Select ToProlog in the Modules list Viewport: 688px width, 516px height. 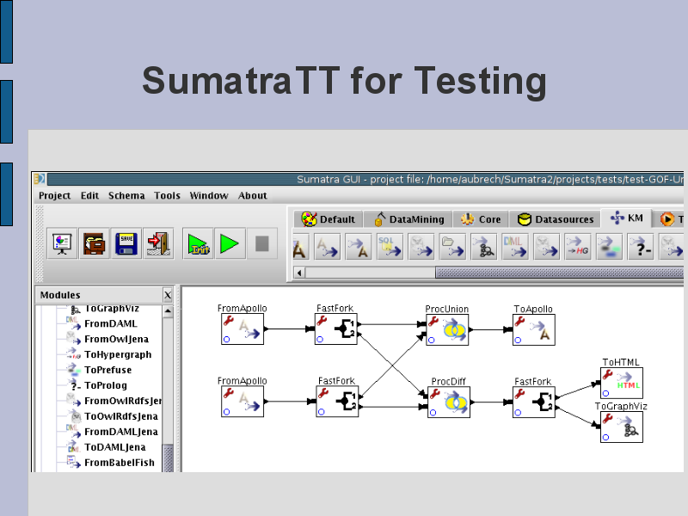105,385
